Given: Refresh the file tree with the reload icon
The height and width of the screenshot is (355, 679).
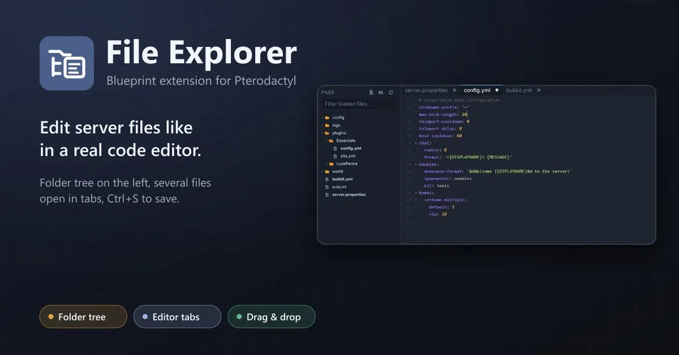Looking at the screenshot, I should click(390, 92).
